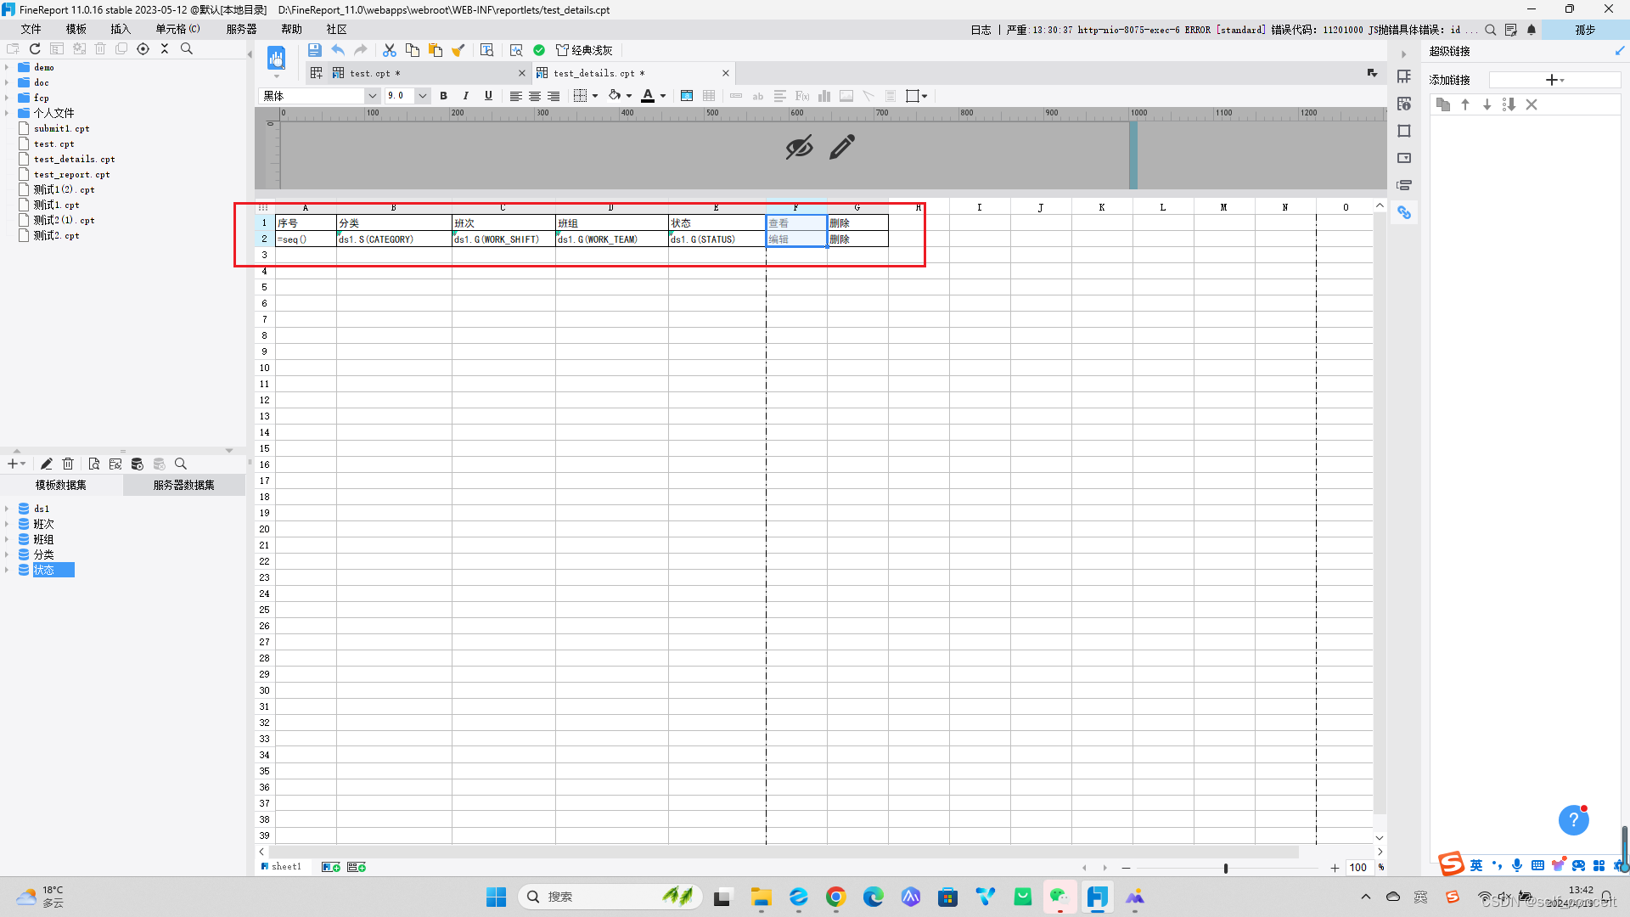The image size is (1630, 917).
Task: Expand the ds1 dataset tree item
Action: point(9,509)
